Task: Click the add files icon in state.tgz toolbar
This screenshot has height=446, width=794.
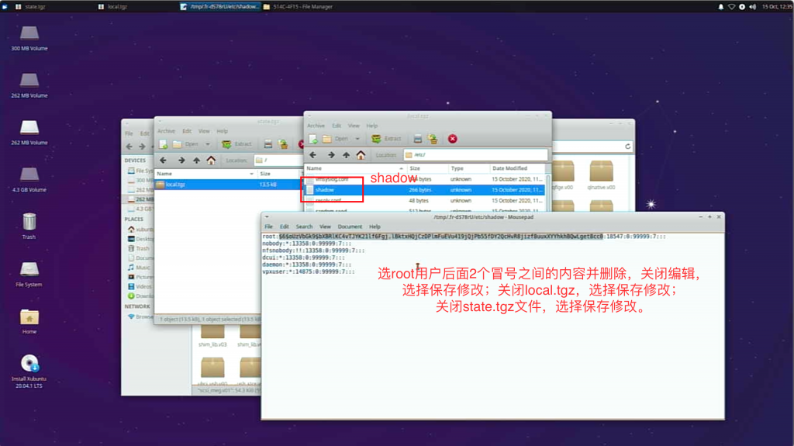Action: point(283,144)
